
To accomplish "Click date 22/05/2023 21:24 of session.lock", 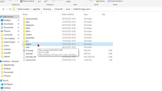I will 69,60.
